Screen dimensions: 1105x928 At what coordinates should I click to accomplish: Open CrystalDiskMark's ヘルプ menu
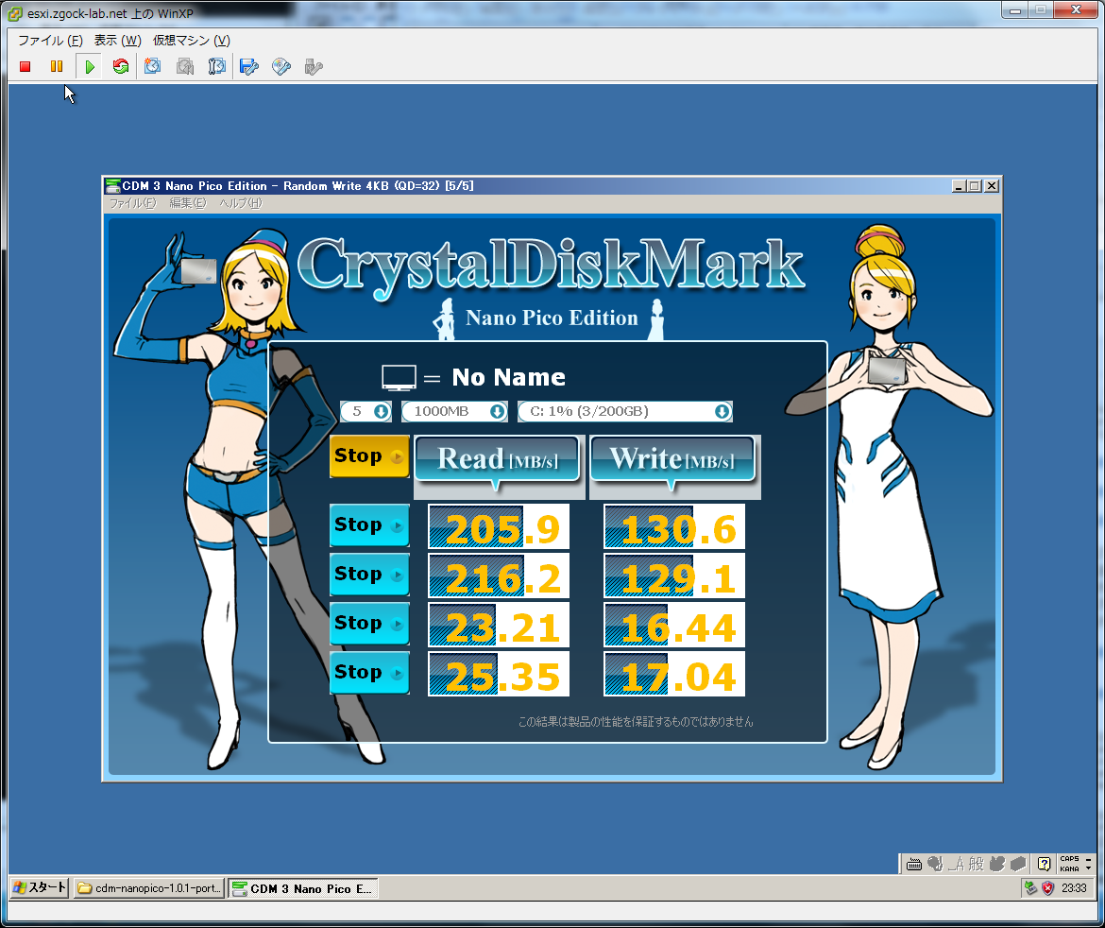240,203
